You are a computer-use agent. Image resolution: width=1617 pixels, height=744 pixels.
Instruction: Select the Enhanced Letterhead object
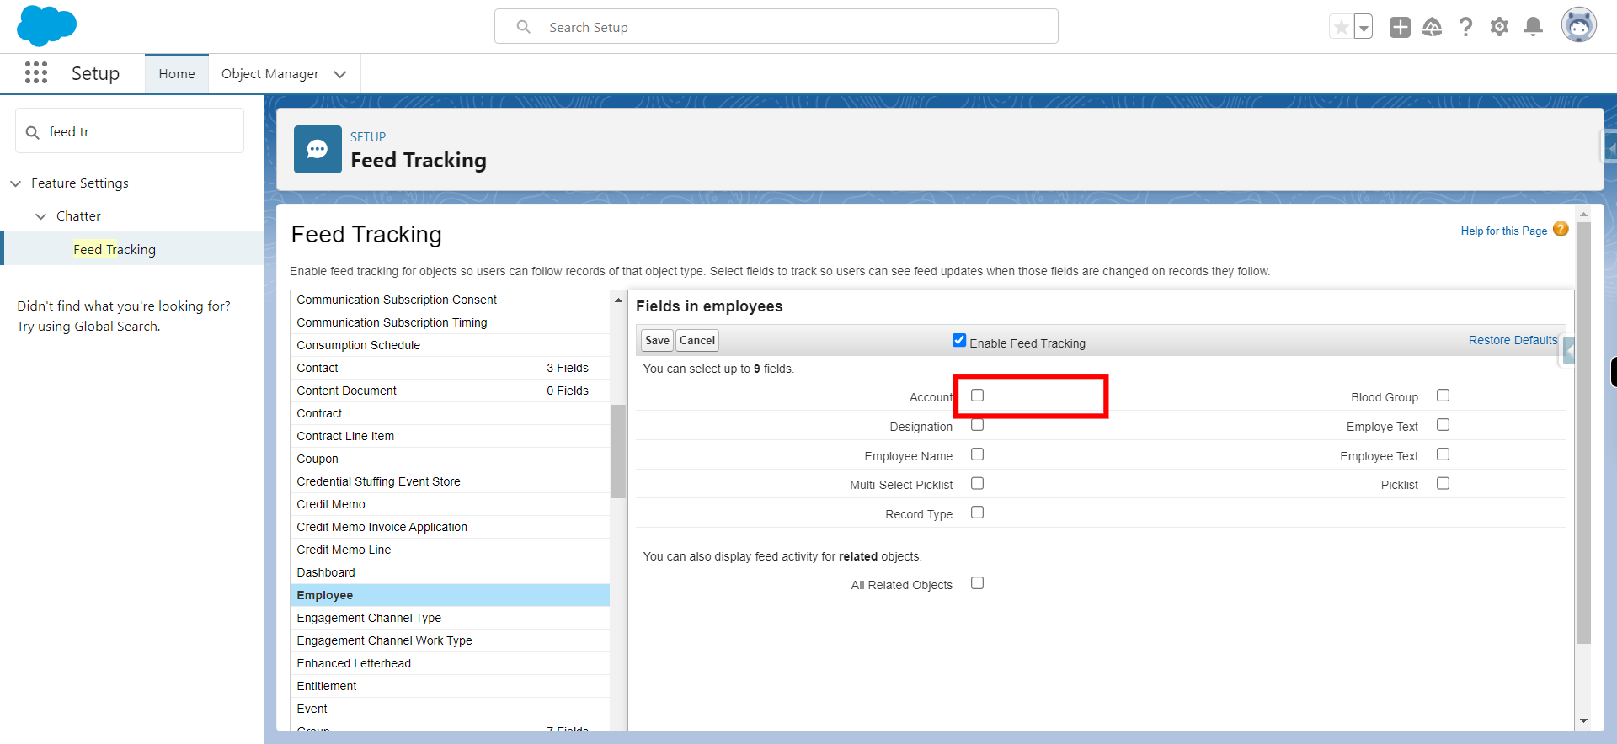pyautogui.click(x=451, y=663)
